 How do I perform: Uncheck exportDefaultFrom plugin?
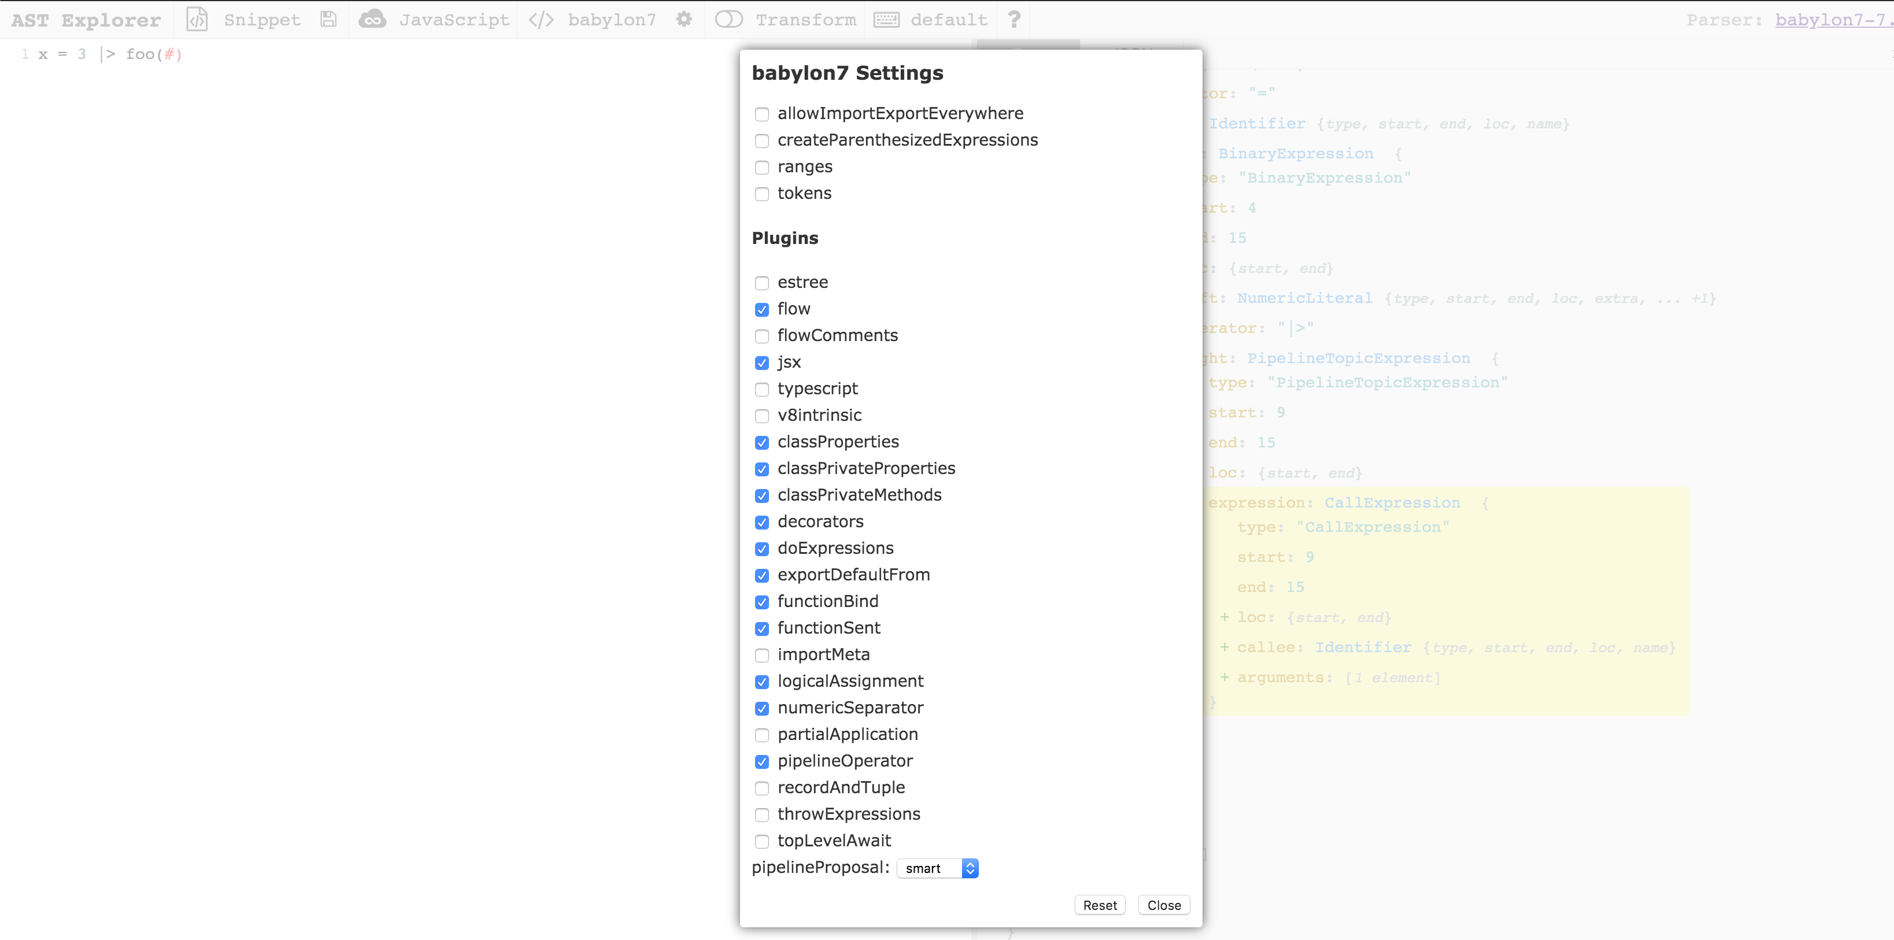(762, 575)
